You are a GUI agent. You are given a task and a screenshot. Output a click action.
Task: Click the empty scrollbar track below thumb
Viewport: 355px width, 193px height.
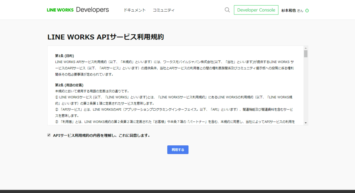click(306, 89)
